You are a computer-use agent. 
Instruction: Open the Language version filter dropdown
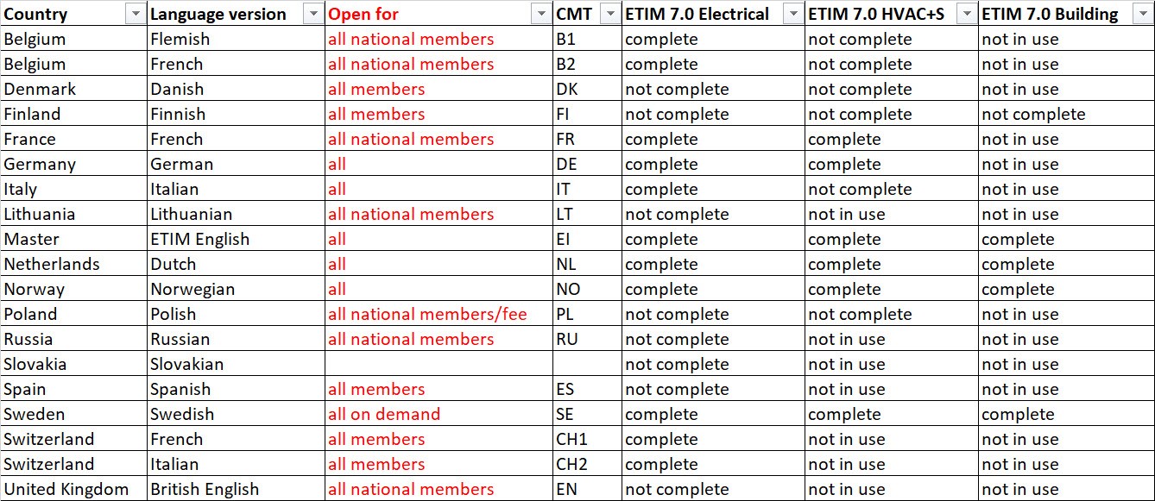coord(312,14)
